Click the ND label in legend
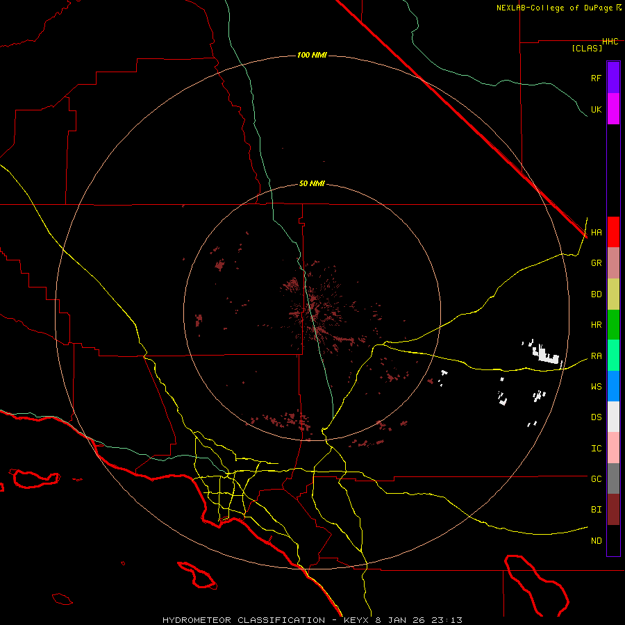Screen dimensions: 625x625 click(x=596, y=540)
